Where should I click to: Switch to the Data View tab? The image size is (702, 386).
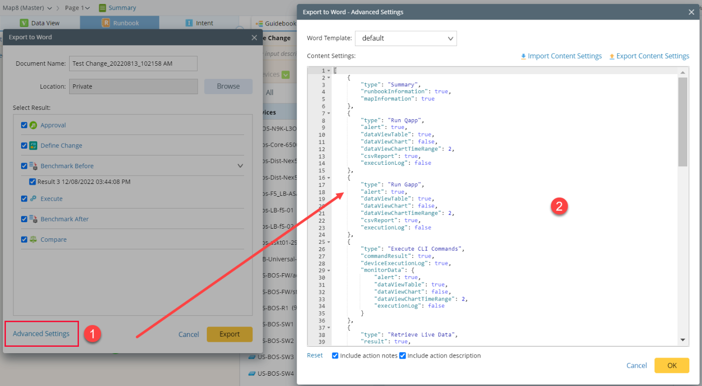coord(42,23)
